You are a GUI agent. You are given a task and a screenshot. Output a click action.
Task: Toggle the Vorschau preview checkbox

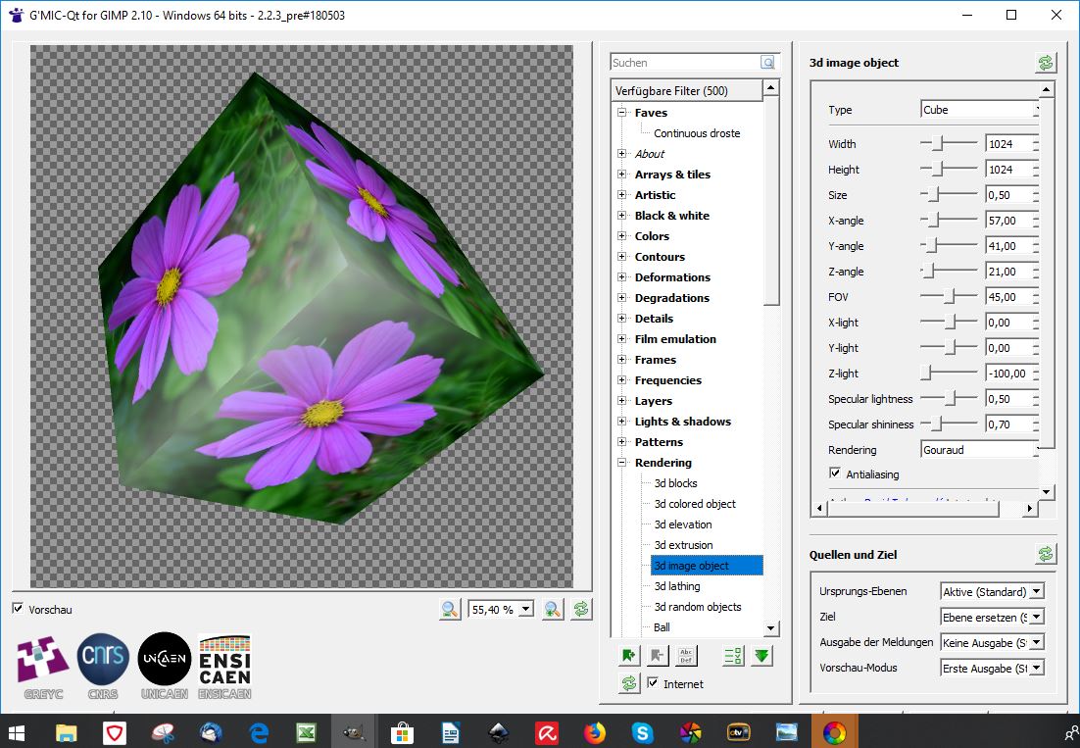pos(18,609)
